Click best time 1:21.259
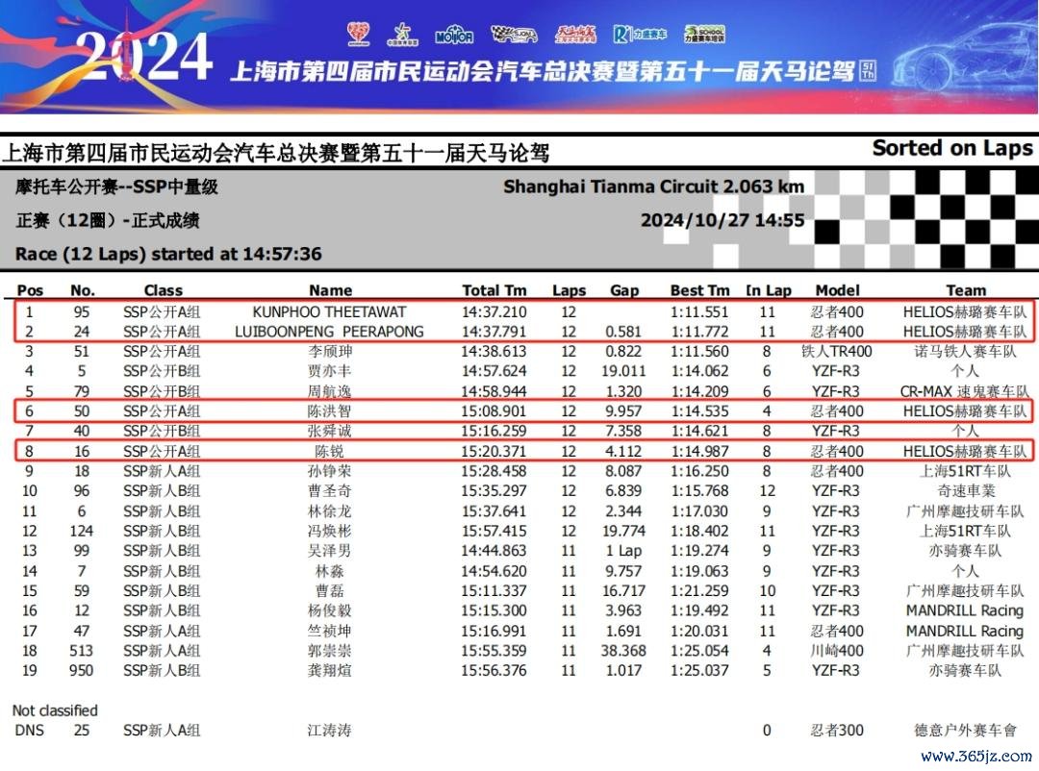The image size is (1039, 771). pos(699,591)
